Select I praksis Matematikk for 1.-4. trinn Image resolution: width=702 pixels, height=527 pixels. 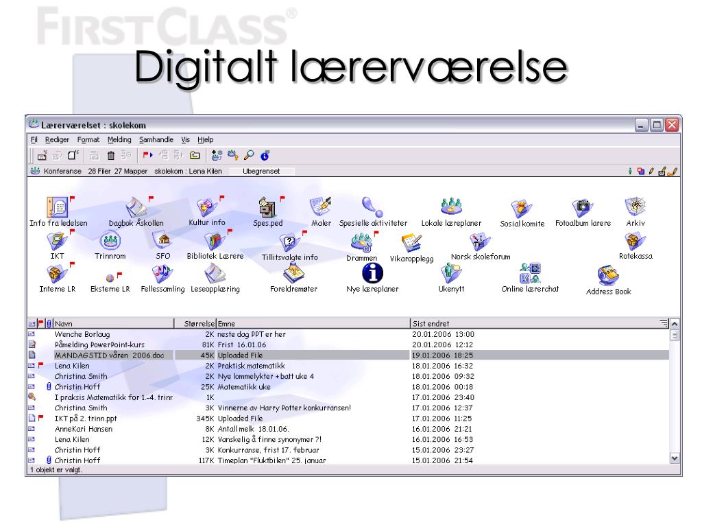[x=348, y=397]
